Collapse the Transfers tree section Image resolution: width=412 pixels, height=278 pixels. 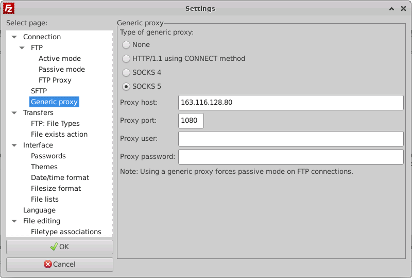pos(14,113)
